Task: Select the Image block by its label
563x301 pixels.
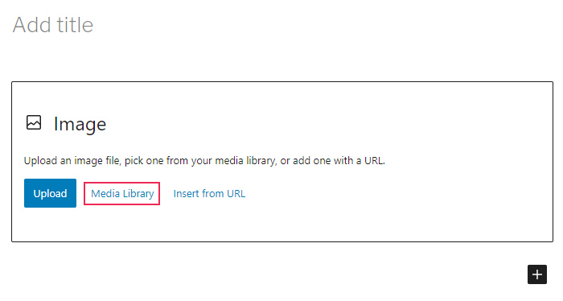Action: pyautogui.click(x=80, y=124)
